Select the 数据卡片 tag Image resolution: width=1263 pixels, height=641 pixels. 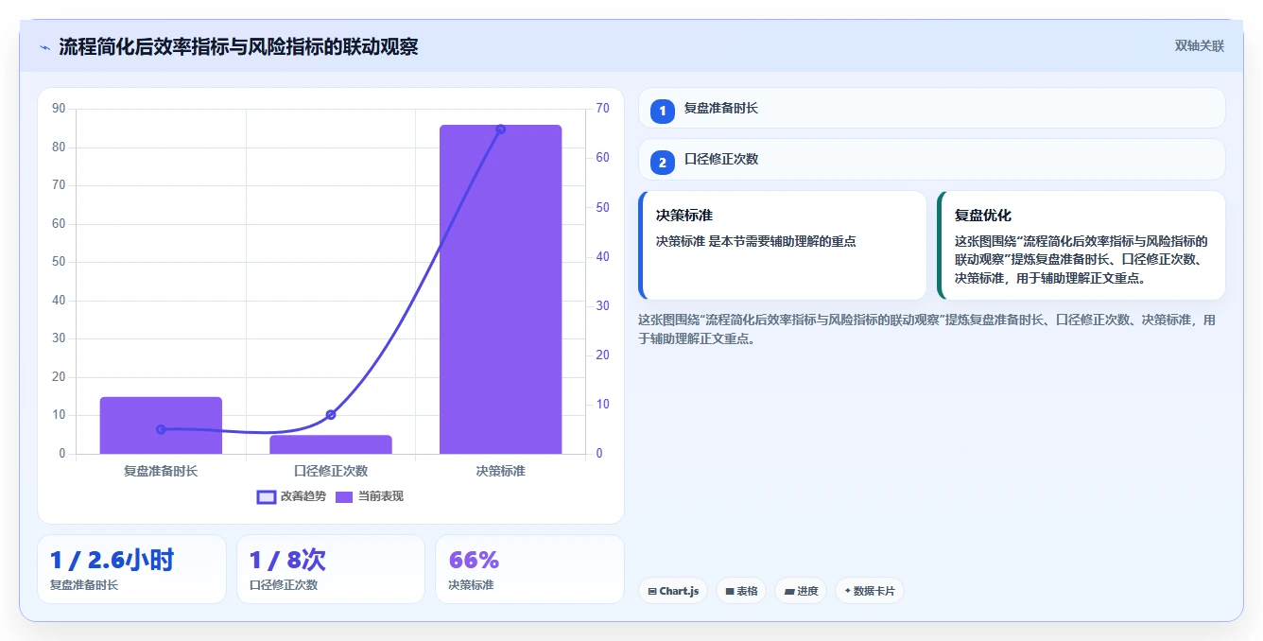[x=870, y=591]
